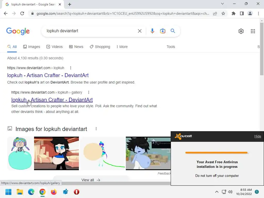Open the blue character living room thumbnail
This screenshot has width=264, height=198.
(x=148, y=153)
